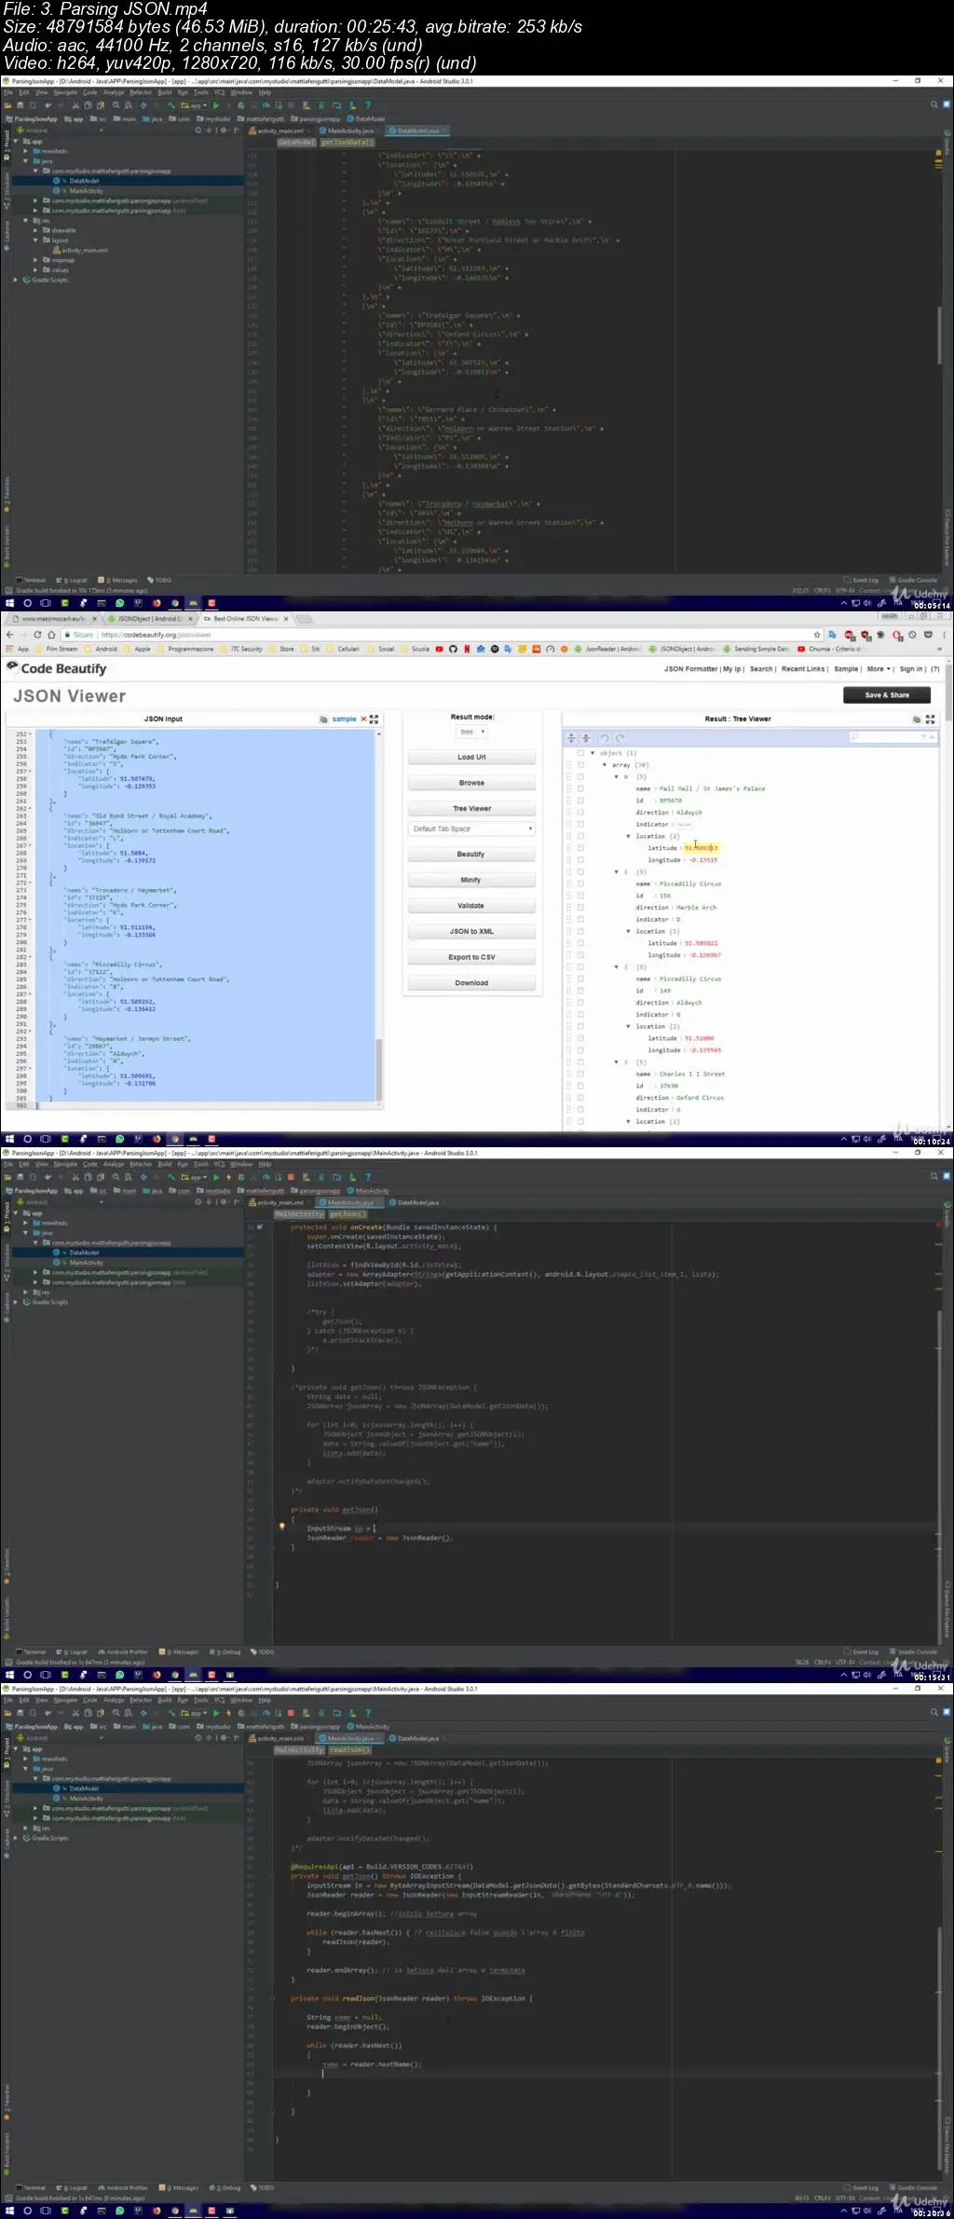Click the Save All icon in 00:05:14 frame
Screen dimensions: 954x2219
tap(21, 106)
